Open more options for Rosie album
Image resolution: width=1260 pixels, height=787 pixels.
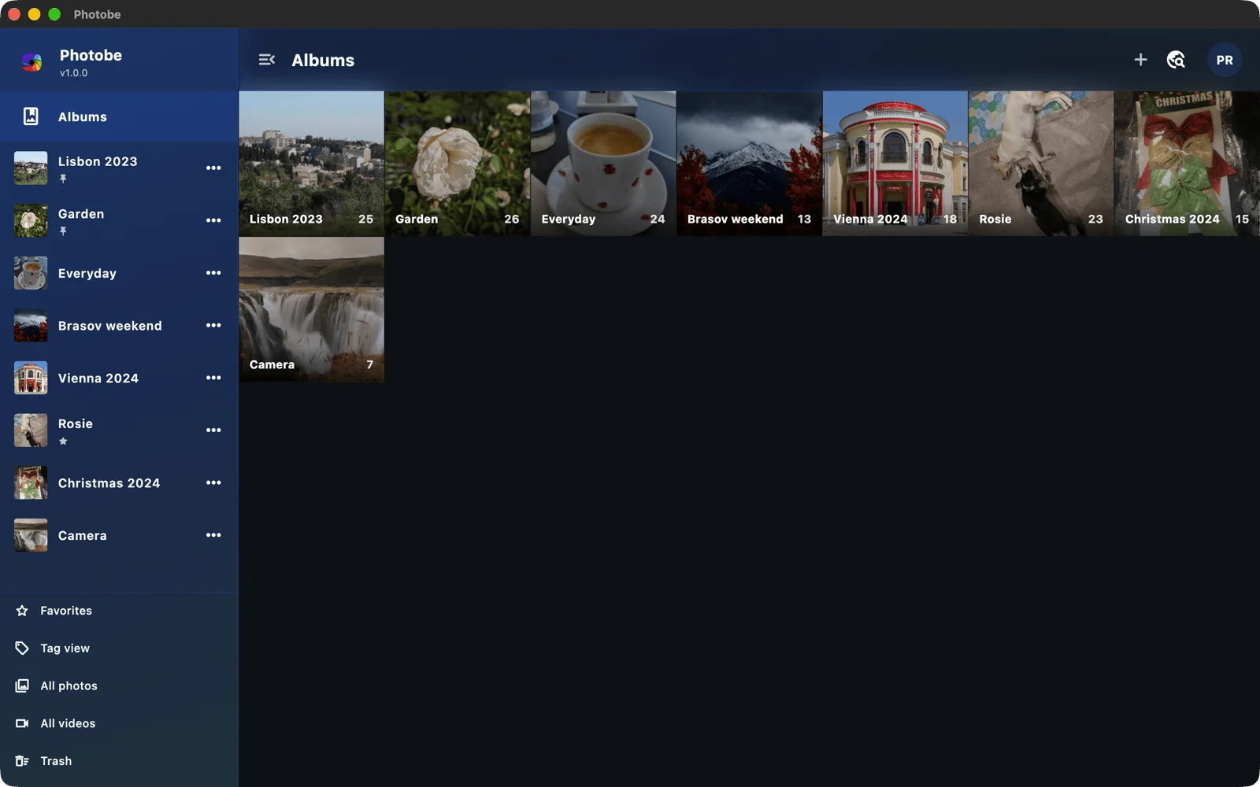(x=213, y=430)
